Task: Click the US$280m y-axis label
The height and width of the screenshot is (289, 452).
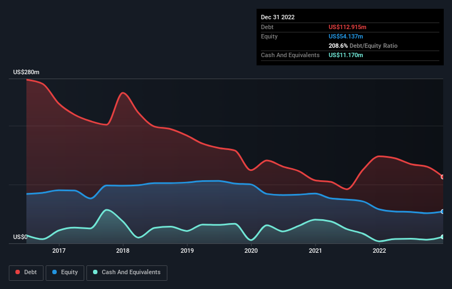Action: 26,72
